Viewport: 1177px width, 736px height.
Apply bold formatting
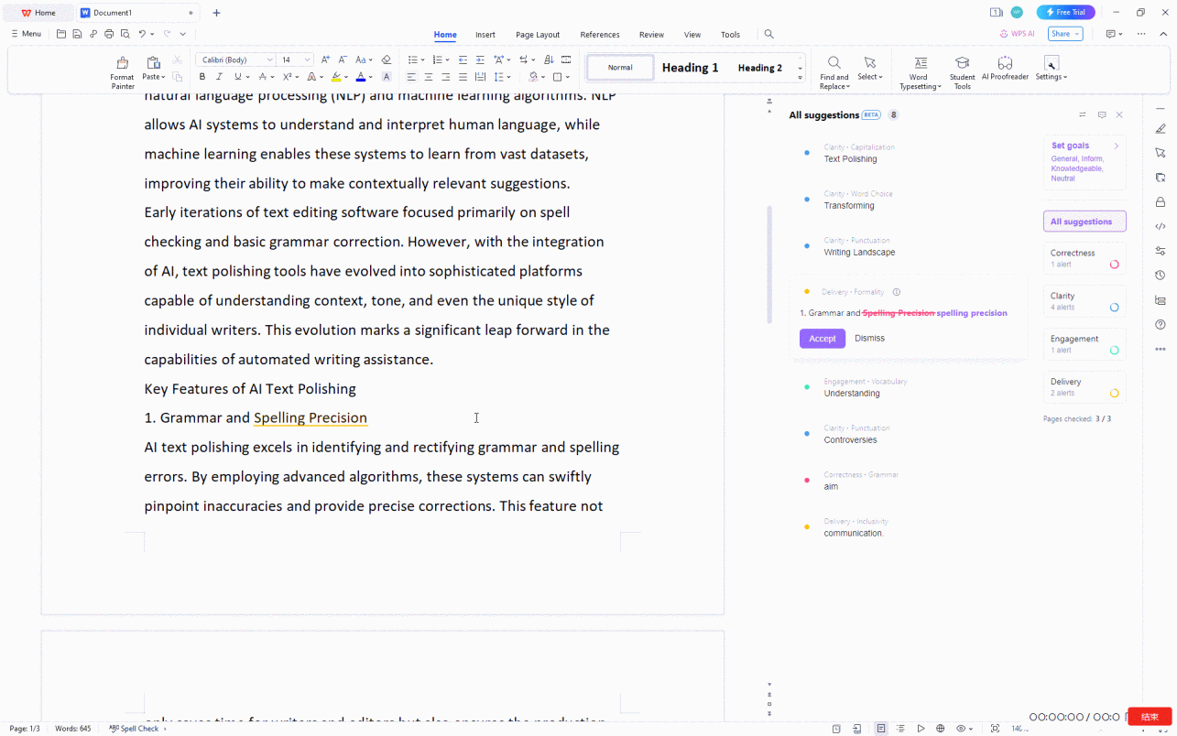pos(202,77)
